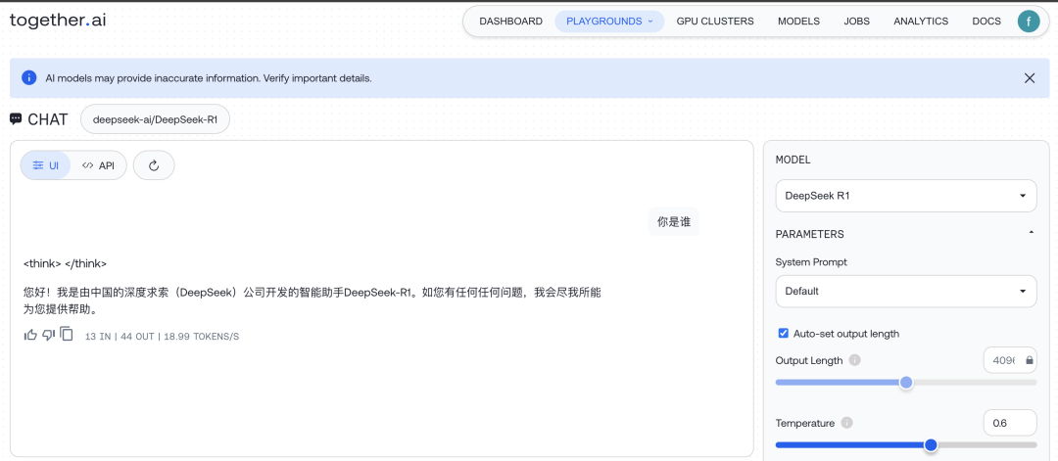Click the 'System Prompt' label

coord(809,261)
